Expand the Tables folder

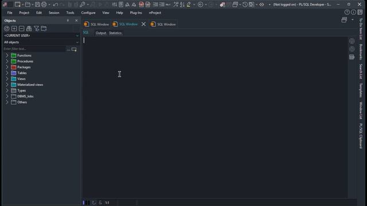click(x=7, y=73)
